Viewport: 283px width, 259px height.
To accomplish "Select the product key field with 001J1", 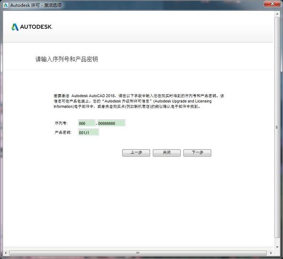I will (88, 132).
